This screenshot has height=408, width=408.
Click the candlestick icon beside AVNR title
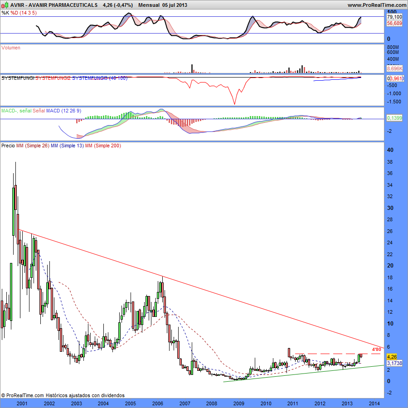(x=5, y=5)
